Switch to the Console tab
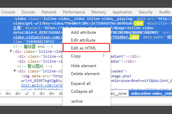Image resolution: width=172 pixels, height=114 pixels. click(x=8, y=12)
